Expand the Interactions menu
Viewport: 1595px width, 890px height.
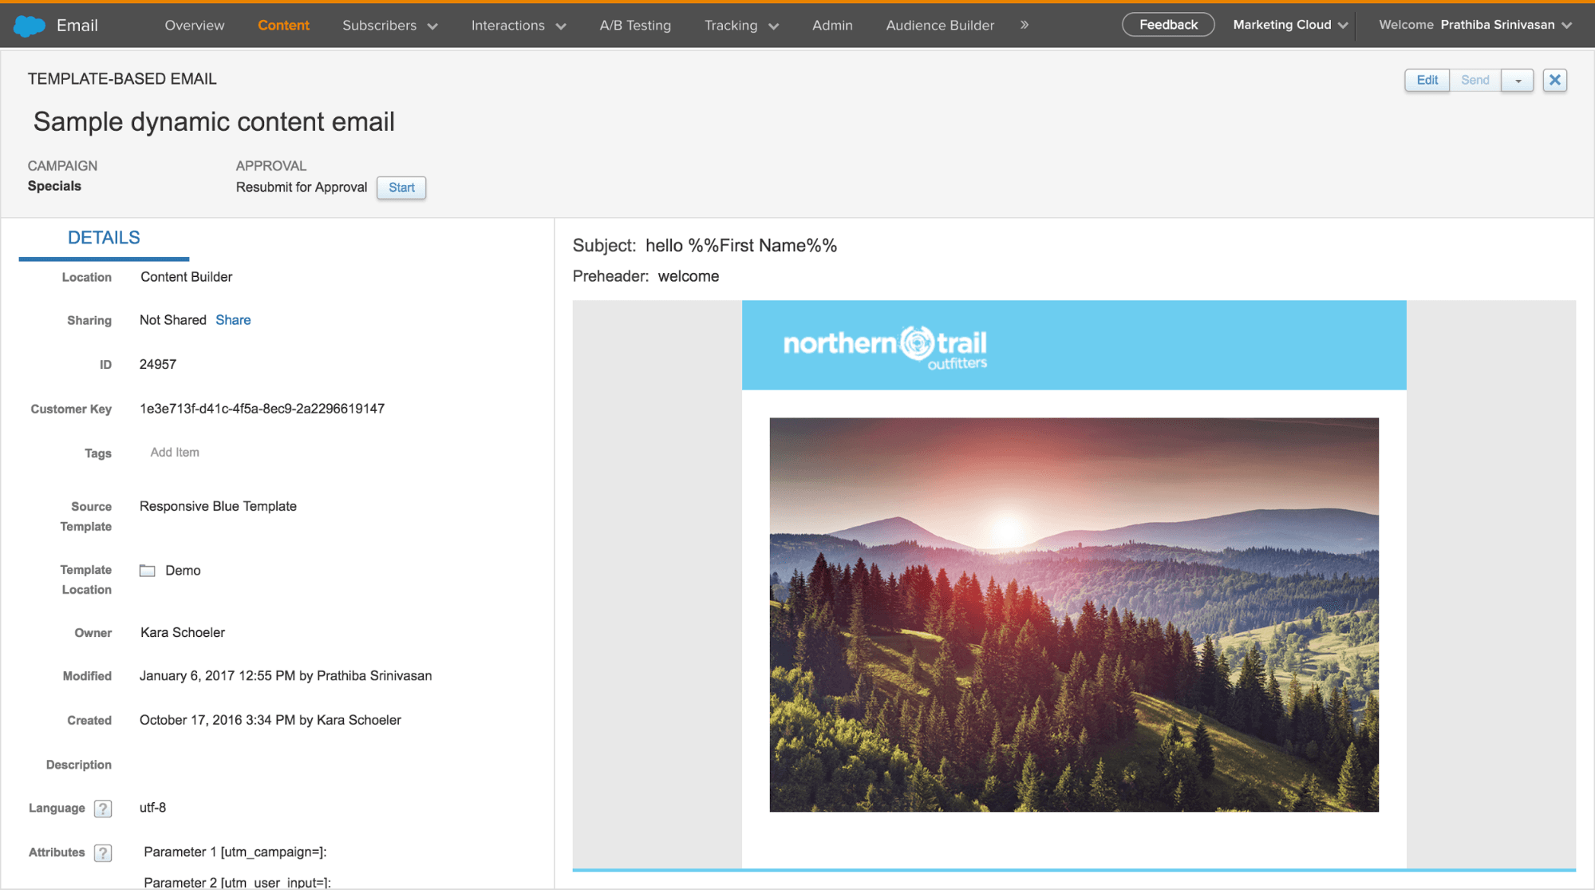(x=518, y=26)
